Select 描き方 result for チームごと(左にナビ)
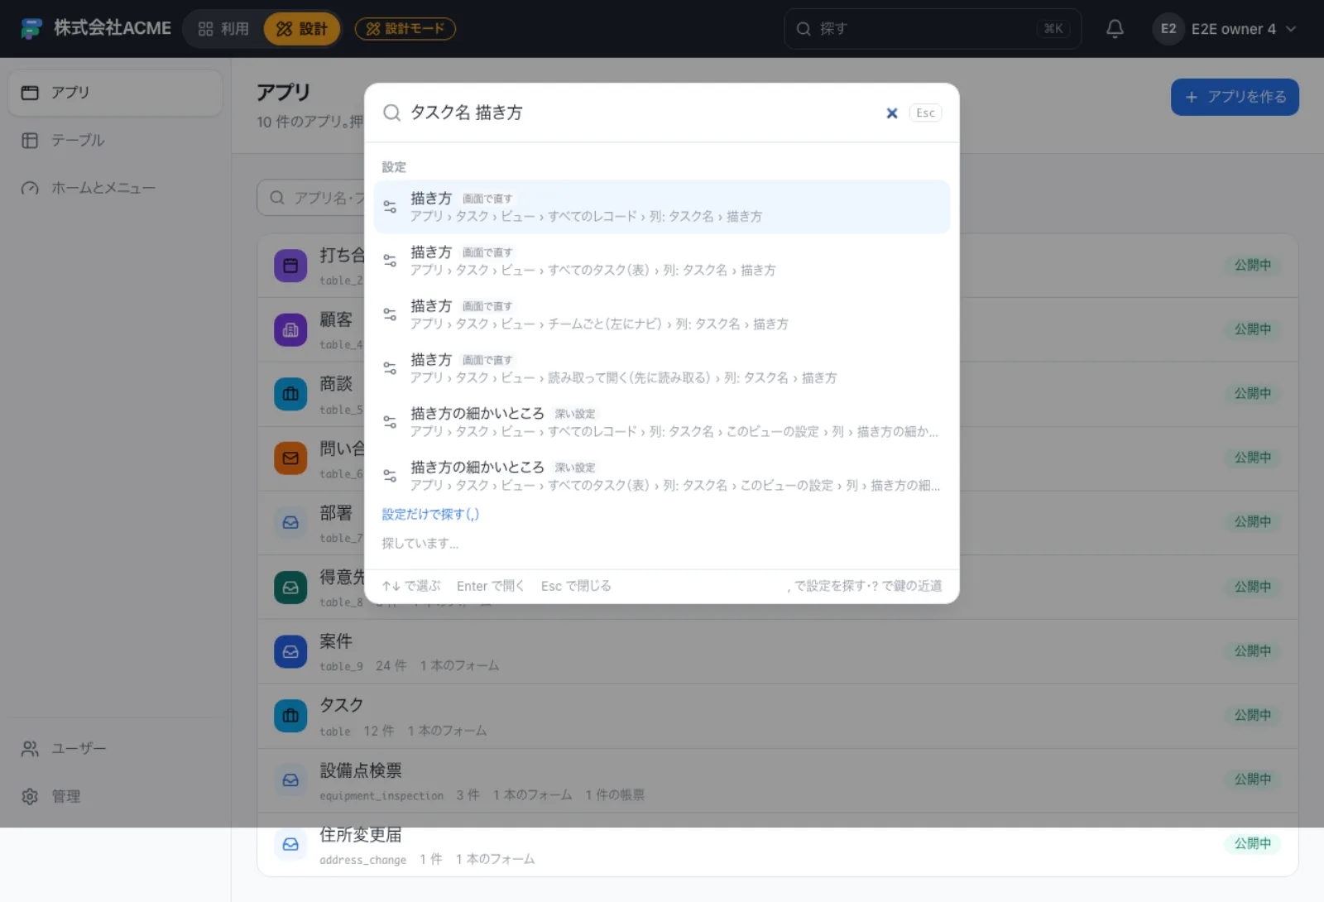The width and height of the screenshot is (1324, 902). tap(662, 314)
